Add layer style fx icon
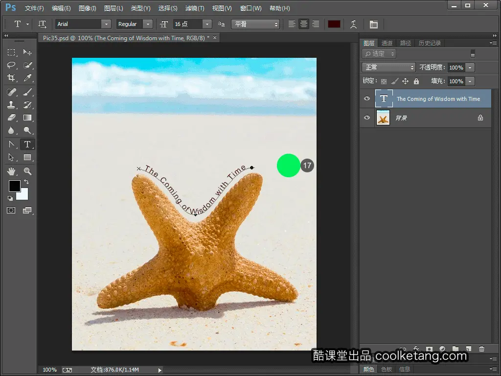501x376 pixels. click(x=416, y=349)
